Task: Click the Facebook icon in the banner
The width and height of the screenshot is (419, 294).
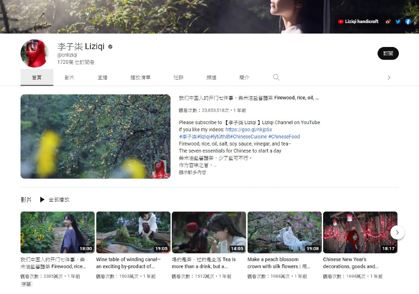Action: coord(408,21)
